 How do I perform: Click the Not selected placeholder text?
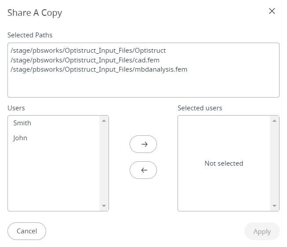224,163
